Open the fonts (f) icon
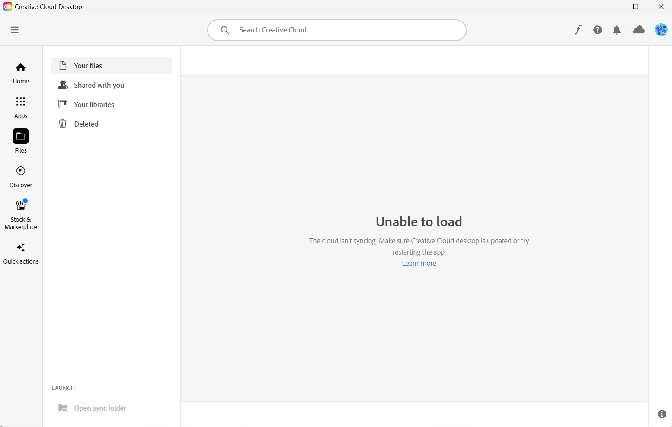The width and height of the screenshot is (672, 427). (578, 30)
